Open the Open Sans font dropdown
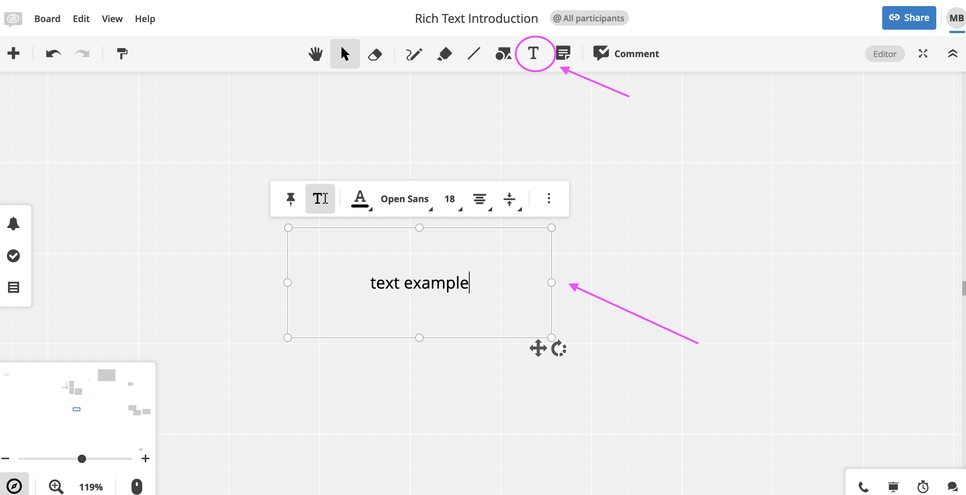The height and width of the screenshot is (495, 966). coord(405,199)
